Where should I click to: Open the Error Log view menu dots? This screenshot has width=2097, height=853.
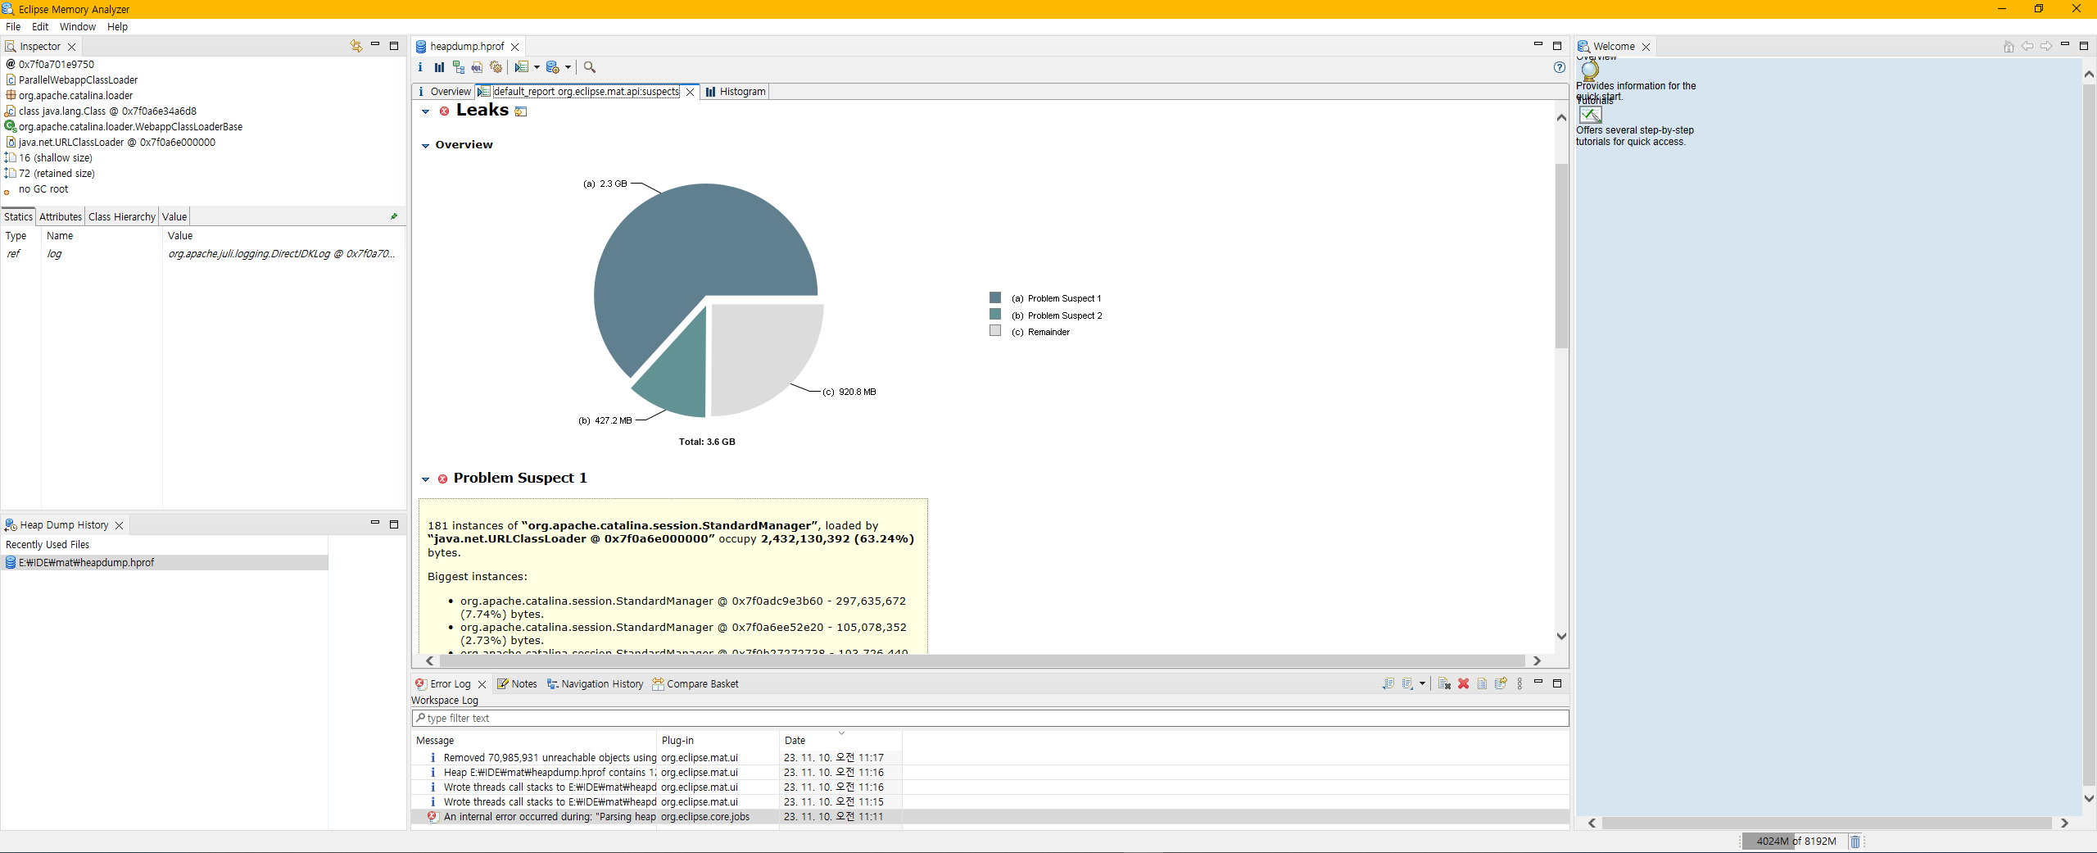tap(1520, 683)
